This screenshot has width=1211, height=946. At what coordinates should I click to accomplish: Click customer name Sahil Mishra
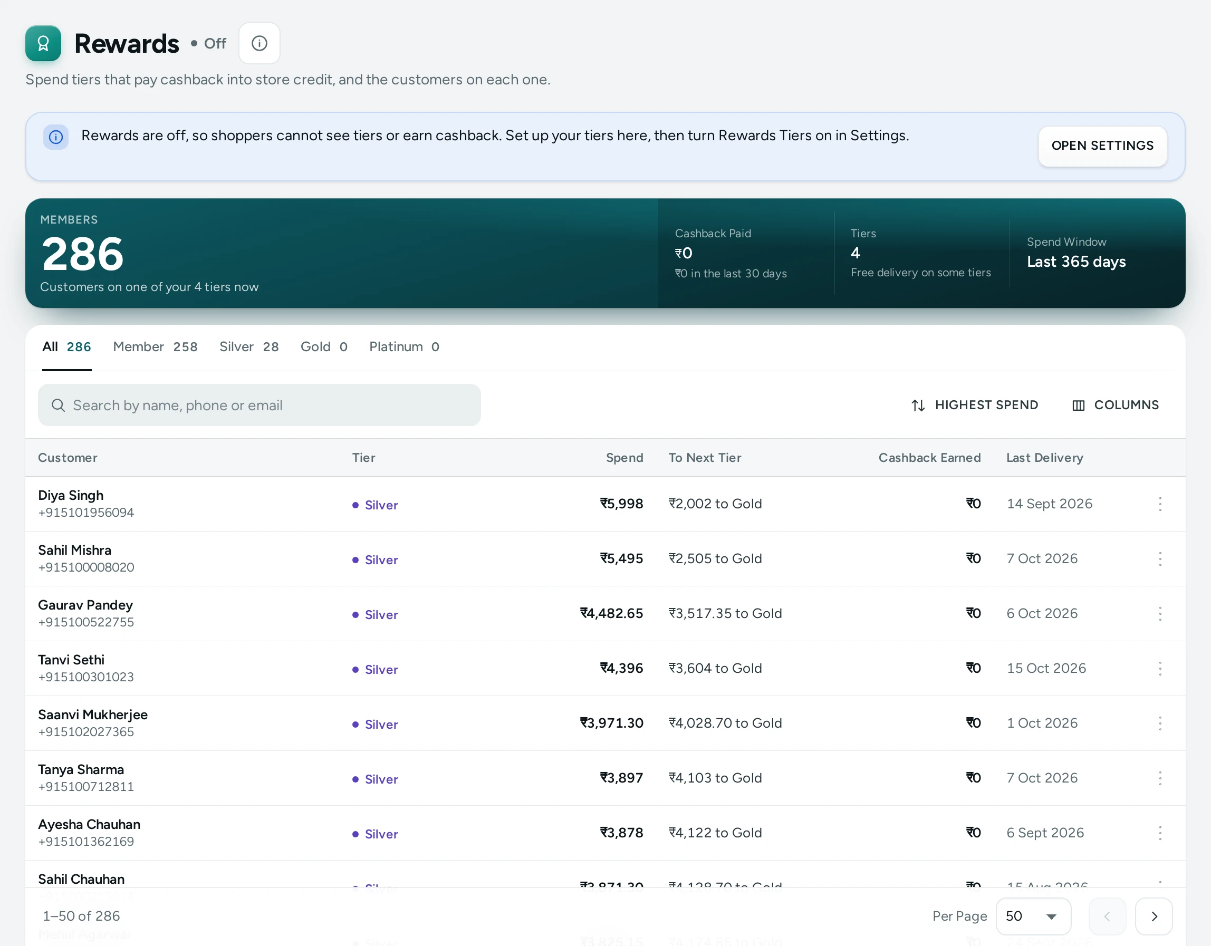coord(74,550)
